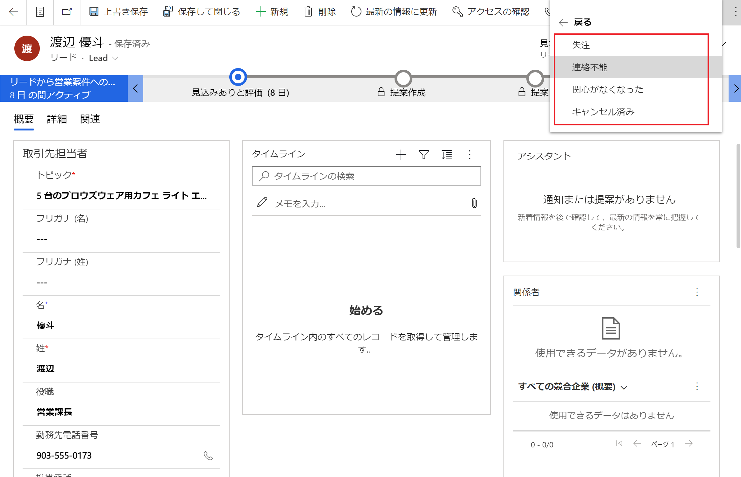The image size is (741, 477).
Task: Go to next competitors page
Action: tap(689, 443)
